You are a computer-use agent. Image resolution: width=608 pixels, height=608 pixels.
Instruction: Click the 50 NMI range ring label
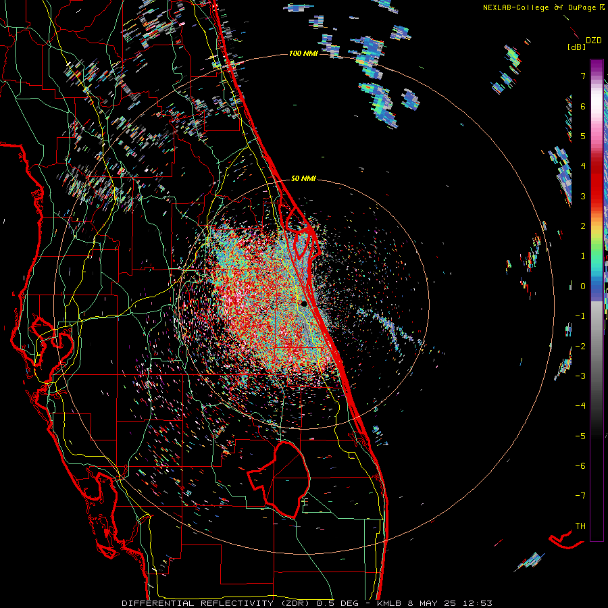[x=303, y=179]
